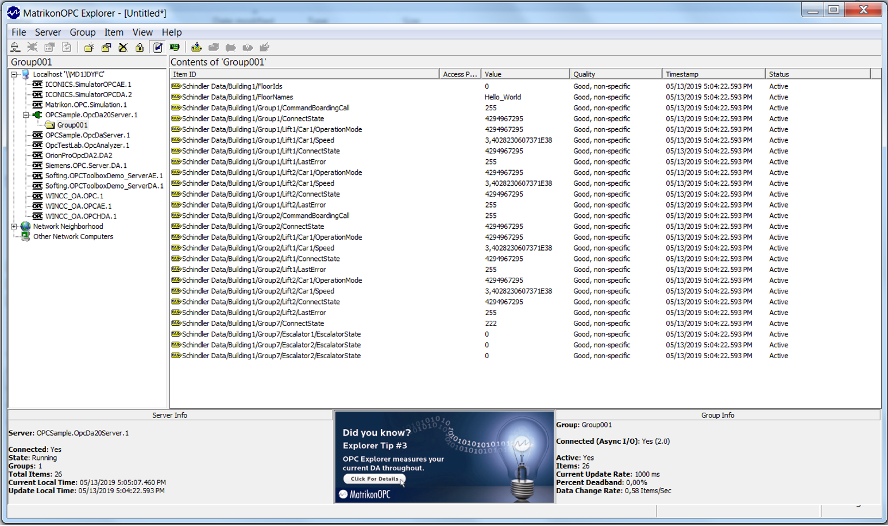888x526 pixels.
Task: Select the Connect Server toolbar icon
Action: [14, 47]
